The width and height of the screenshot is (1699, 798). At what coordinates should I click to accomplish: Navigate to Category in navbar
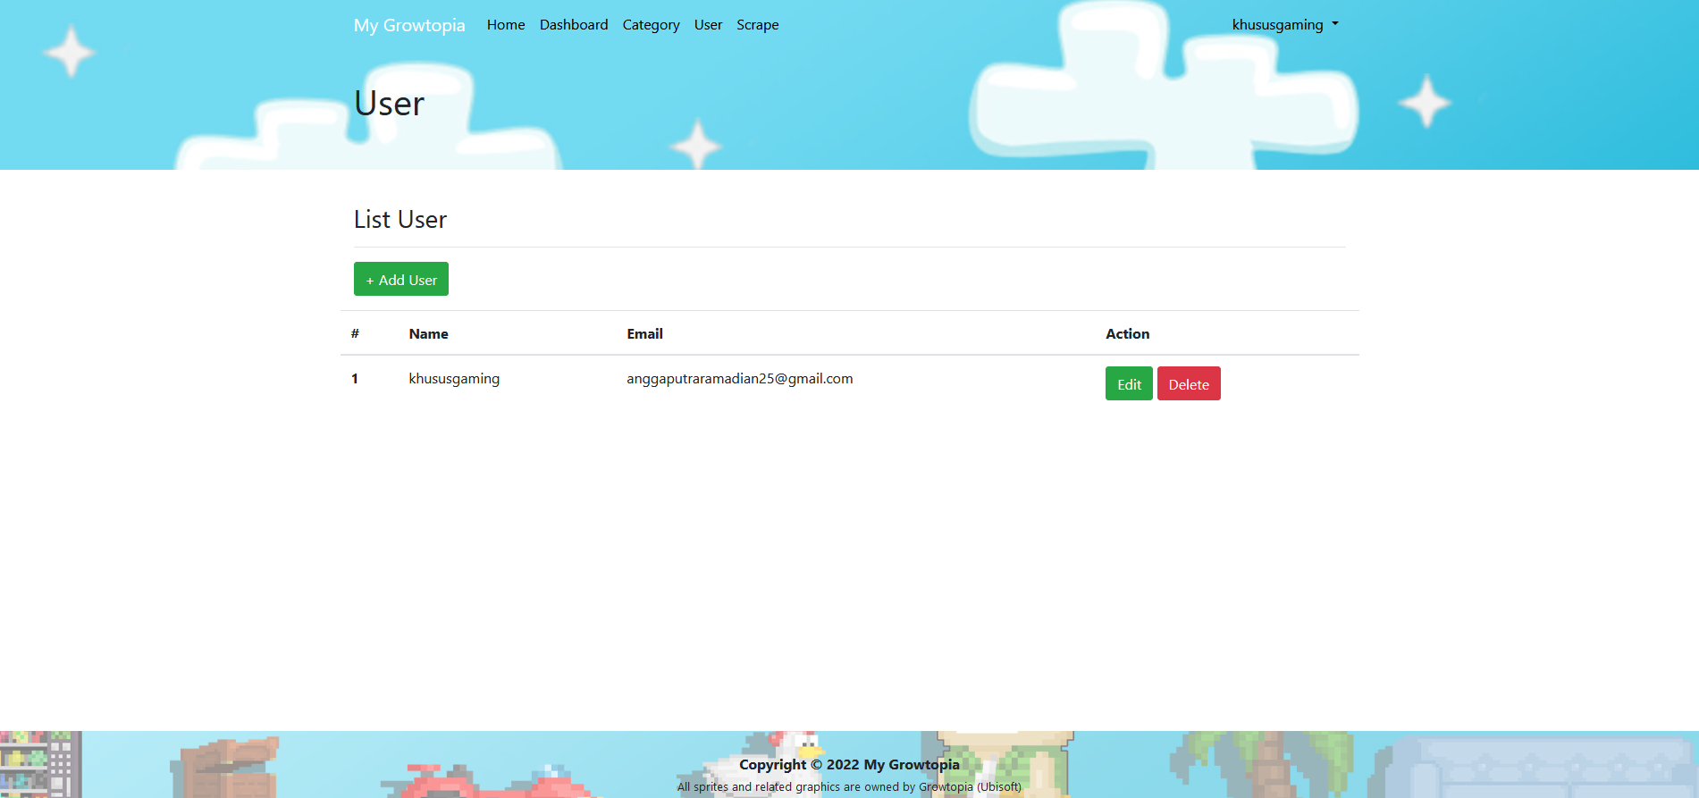[651, 25]
